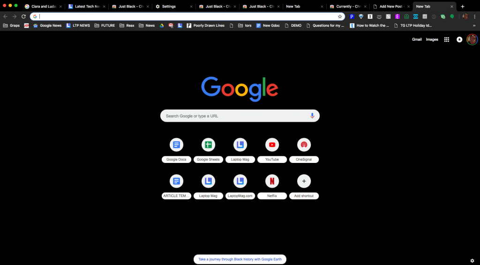This screenshot has width=480, height=265.
Task: Click the notifications bell icon
Action: (x=459, y=39)
